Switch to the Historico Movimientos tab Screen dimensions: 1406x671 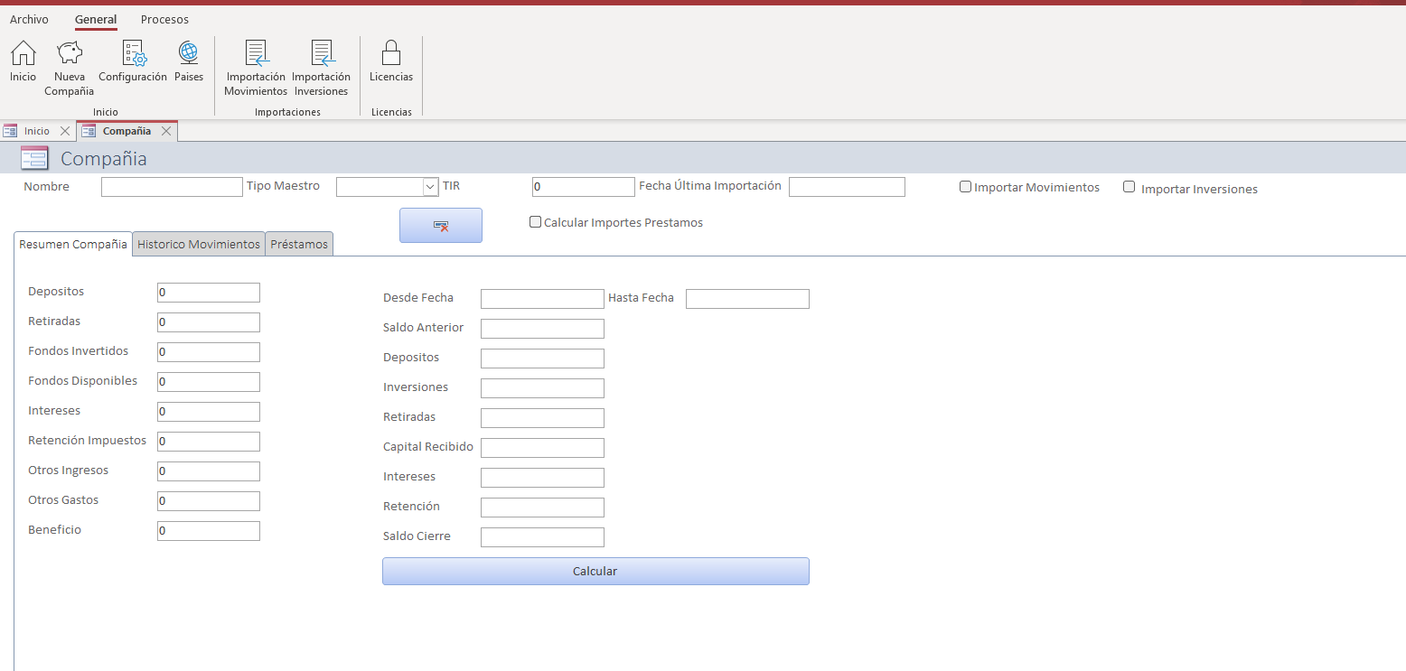[199, 245]
